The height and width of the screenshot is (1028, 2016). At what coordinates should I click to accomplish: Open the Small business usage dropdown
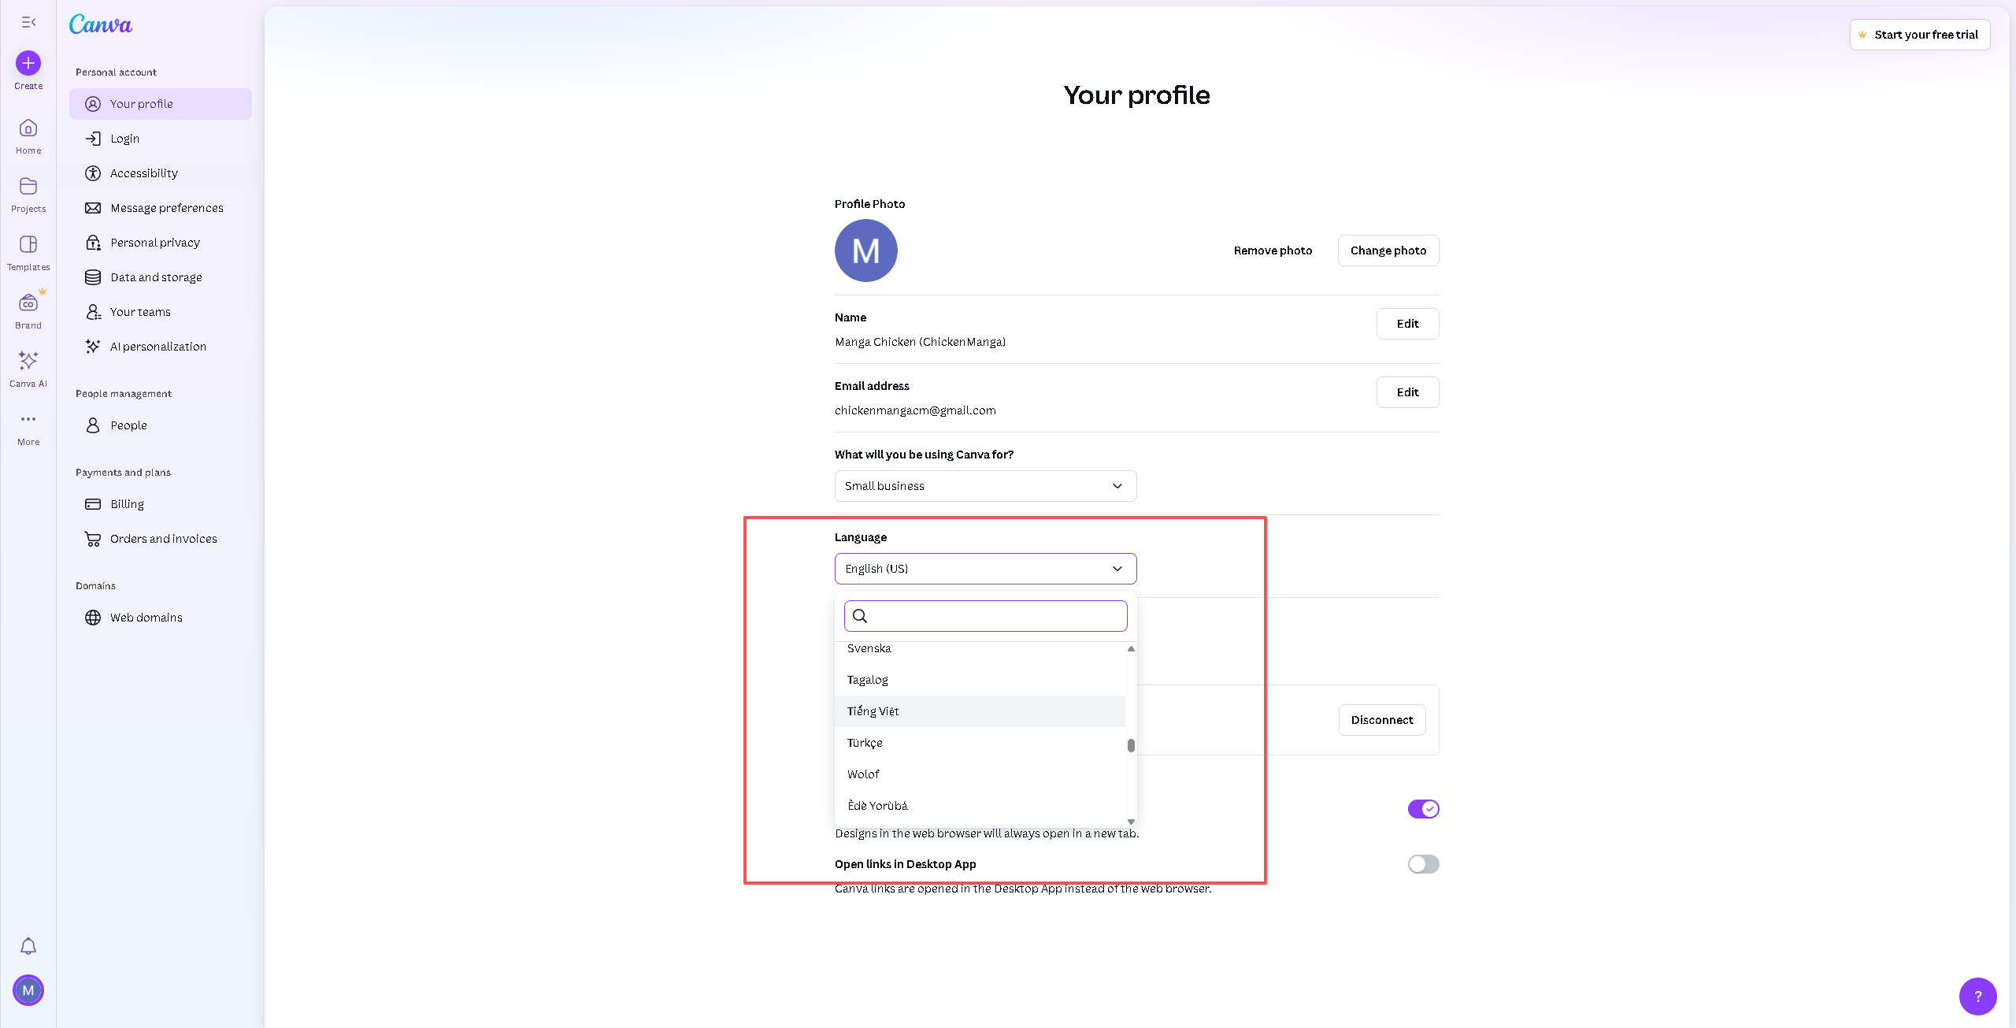pyautogui.click(x=985, y=486)
